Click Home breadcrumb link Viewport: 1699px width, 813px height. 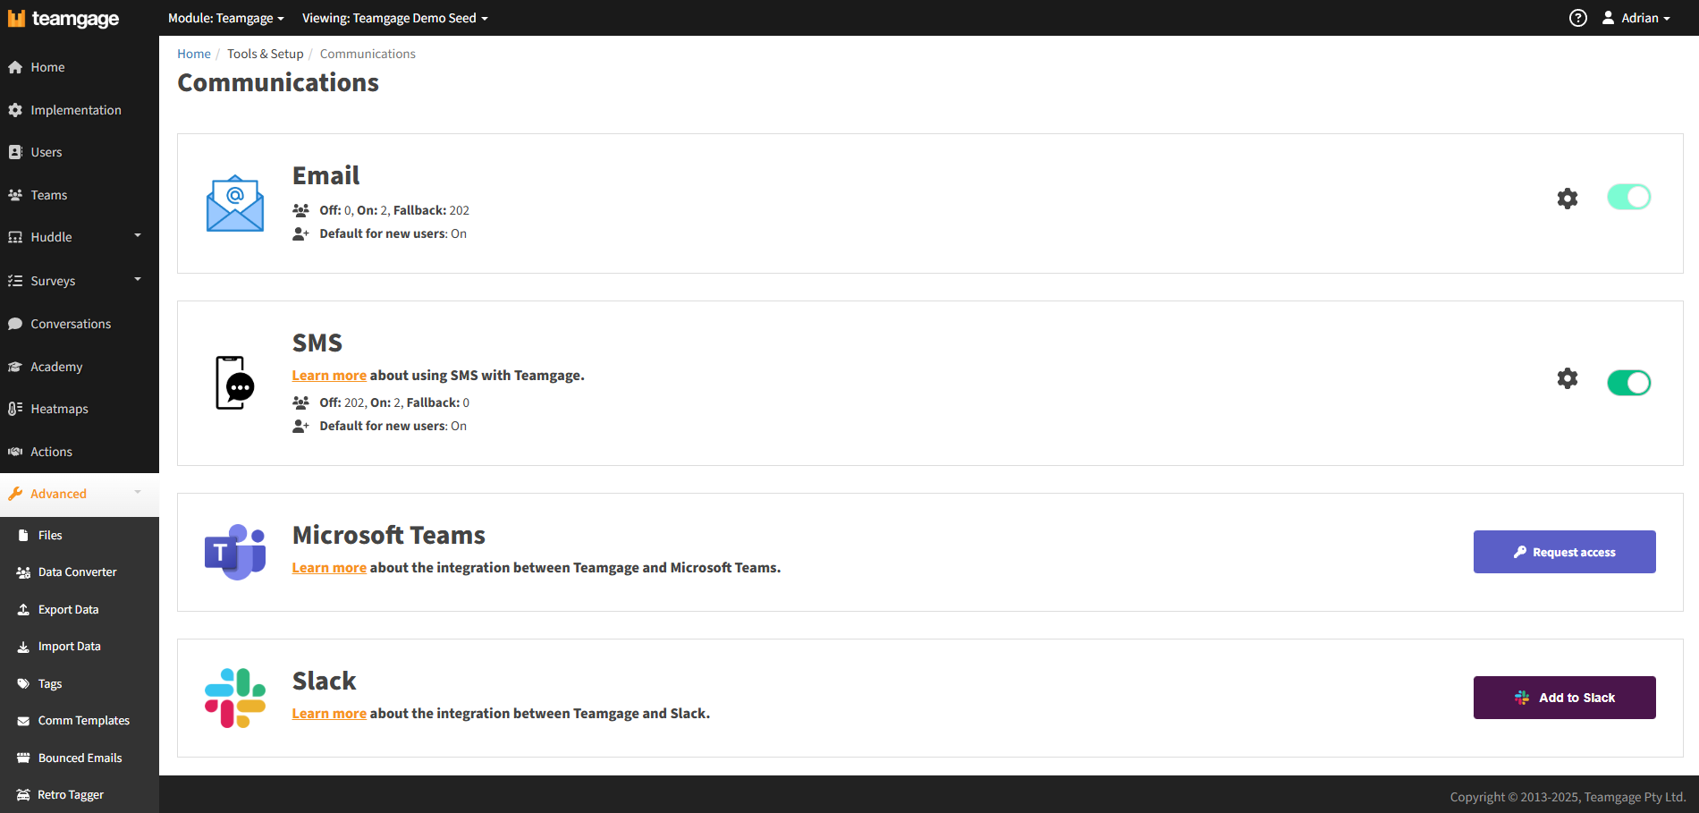(x=194, y=54)
